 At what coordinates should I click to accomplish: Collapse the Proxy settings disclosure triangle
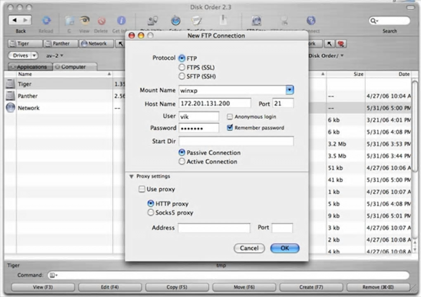point(131,177)
